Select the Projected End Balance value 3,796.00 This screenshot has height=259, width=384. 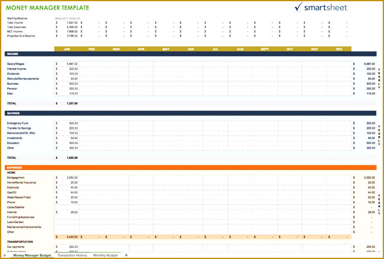[x=72, y=36]
